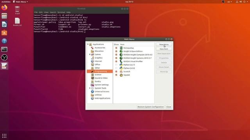Toggle Show checkbox for NVIDIA Nsight Systems
250x140 pixels.
[x=116, y=58]
